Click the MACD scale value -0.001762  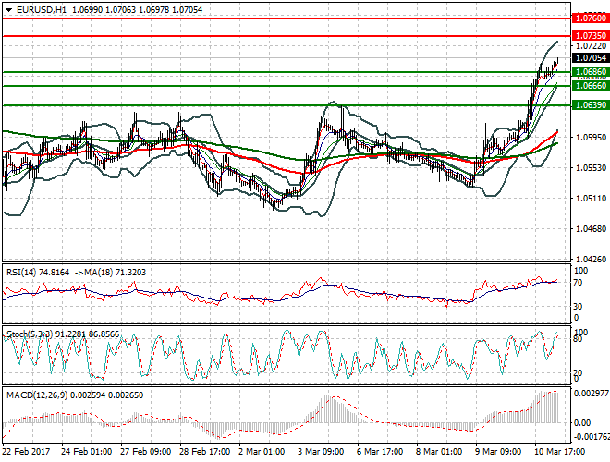click(x=591, y=437)
